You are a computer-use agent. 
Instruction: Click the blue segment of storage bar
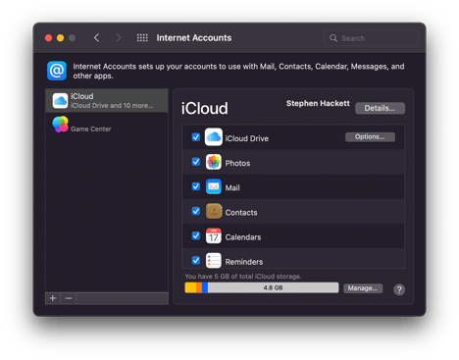point(205,287)
